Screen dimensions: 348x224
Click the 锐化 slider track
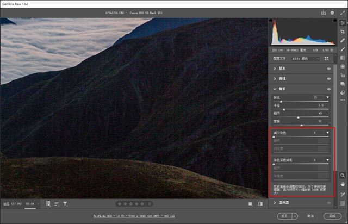(x=301, y=101)
